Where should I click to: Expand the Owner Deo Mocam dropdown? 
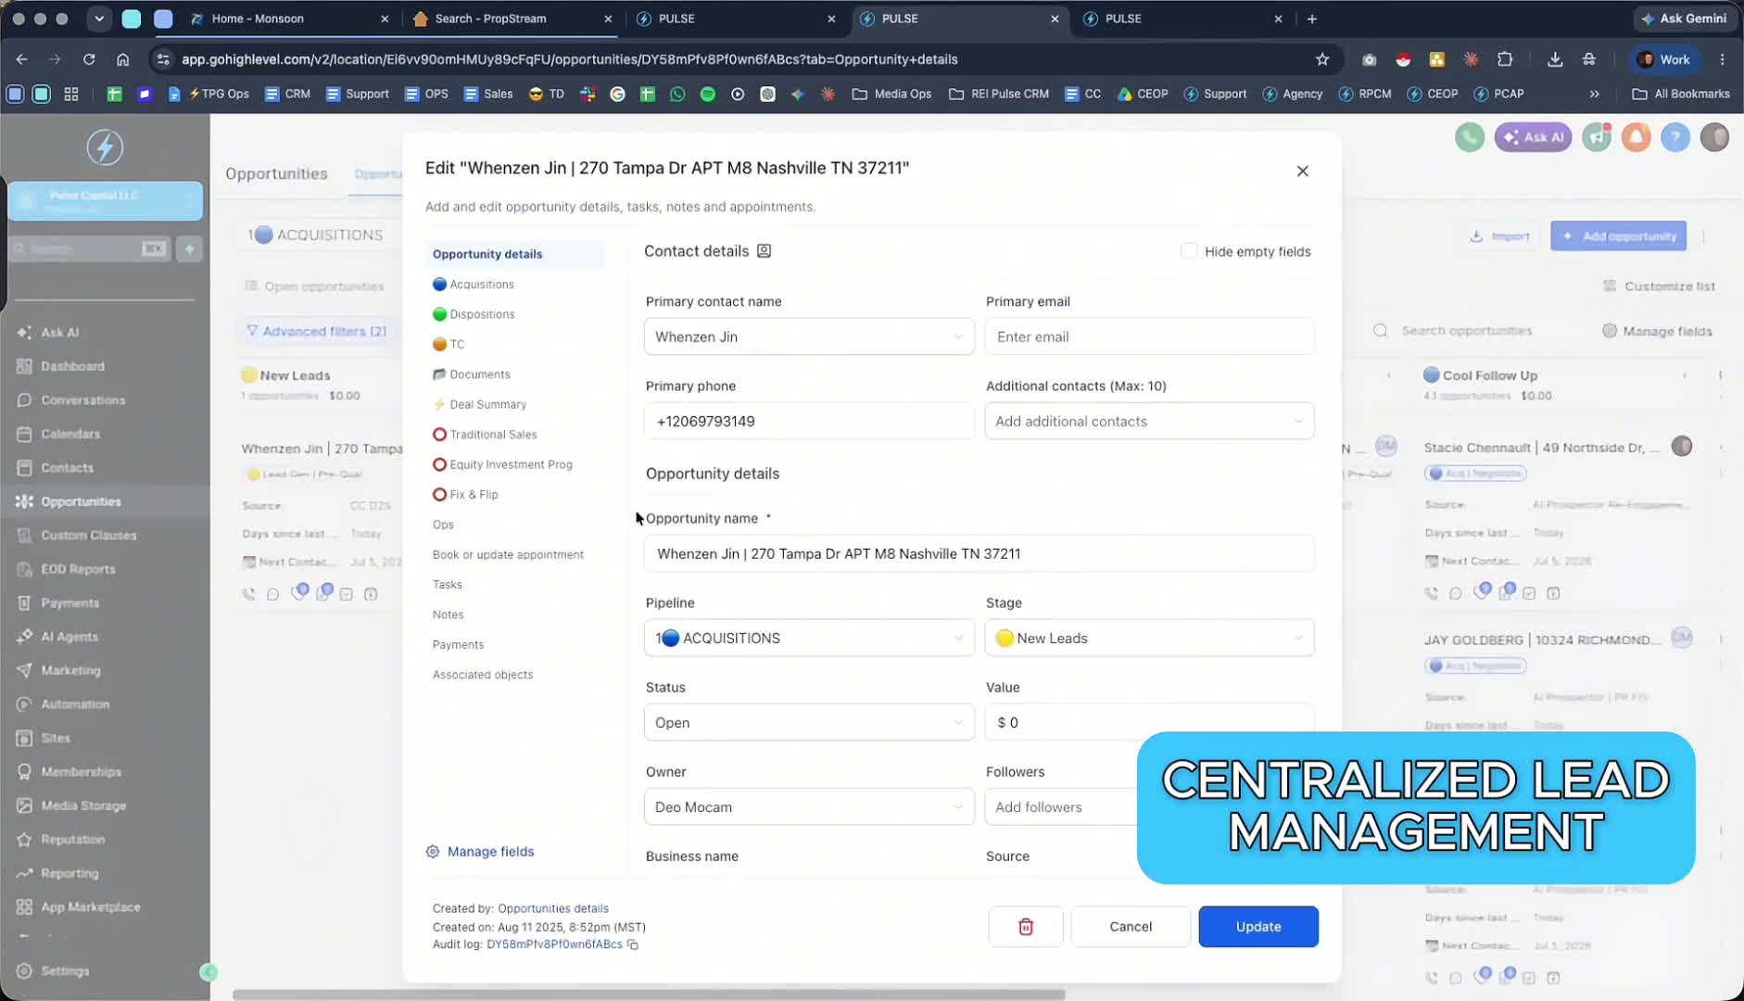click(x=809, y=807)
